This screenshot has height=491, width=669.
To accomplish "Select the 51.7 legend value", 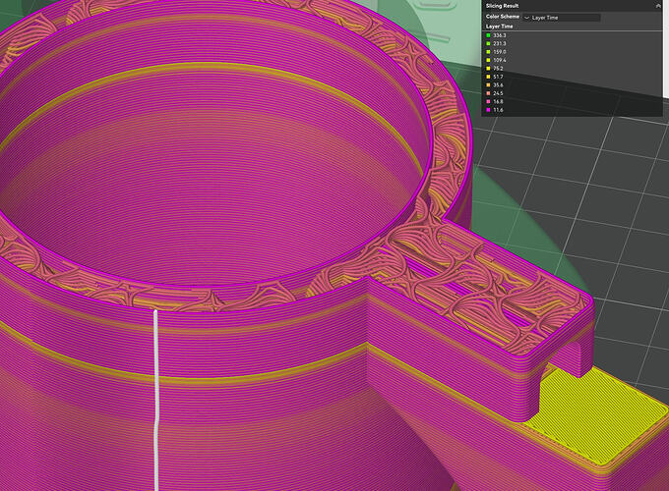I will click(x=499, y=77).
